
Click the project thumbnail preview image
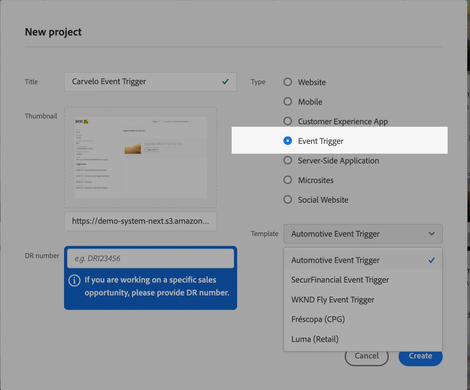pyautogui.click(x=141, y=157)
